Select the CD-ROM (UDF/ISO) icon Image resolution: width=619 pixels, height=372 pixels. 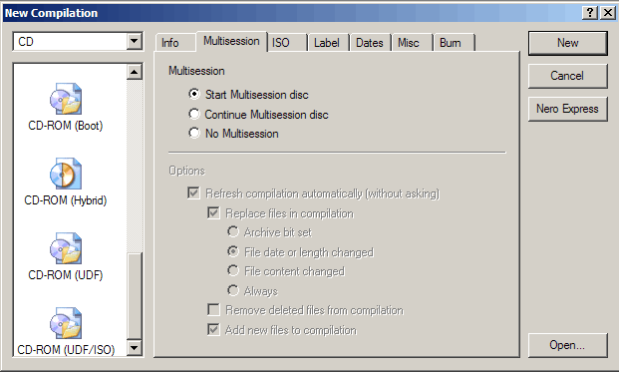(66, 323)
